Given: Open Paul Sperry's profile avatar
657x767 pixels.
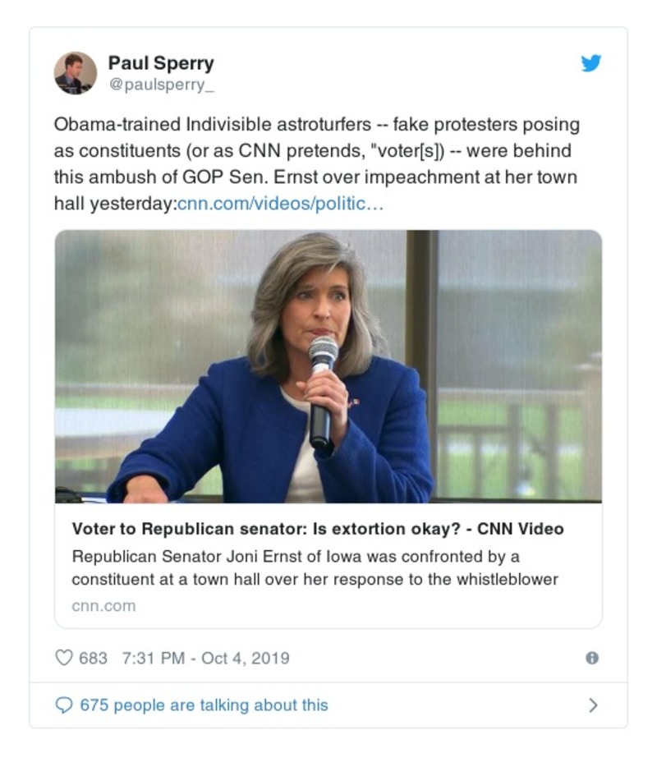Looking at the screenshot, I should [76, 73].
